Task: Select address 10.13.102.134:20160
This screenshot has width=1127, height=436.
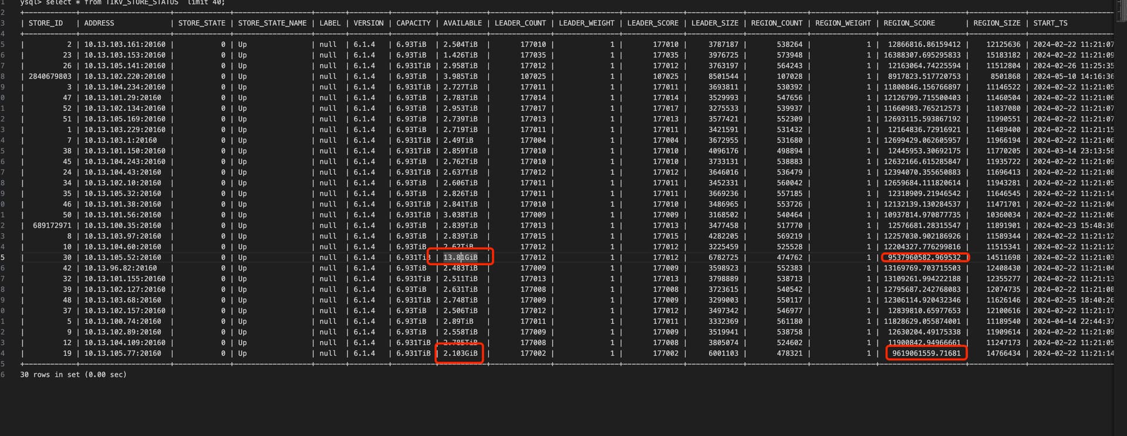Action: [x=124, y=109]
